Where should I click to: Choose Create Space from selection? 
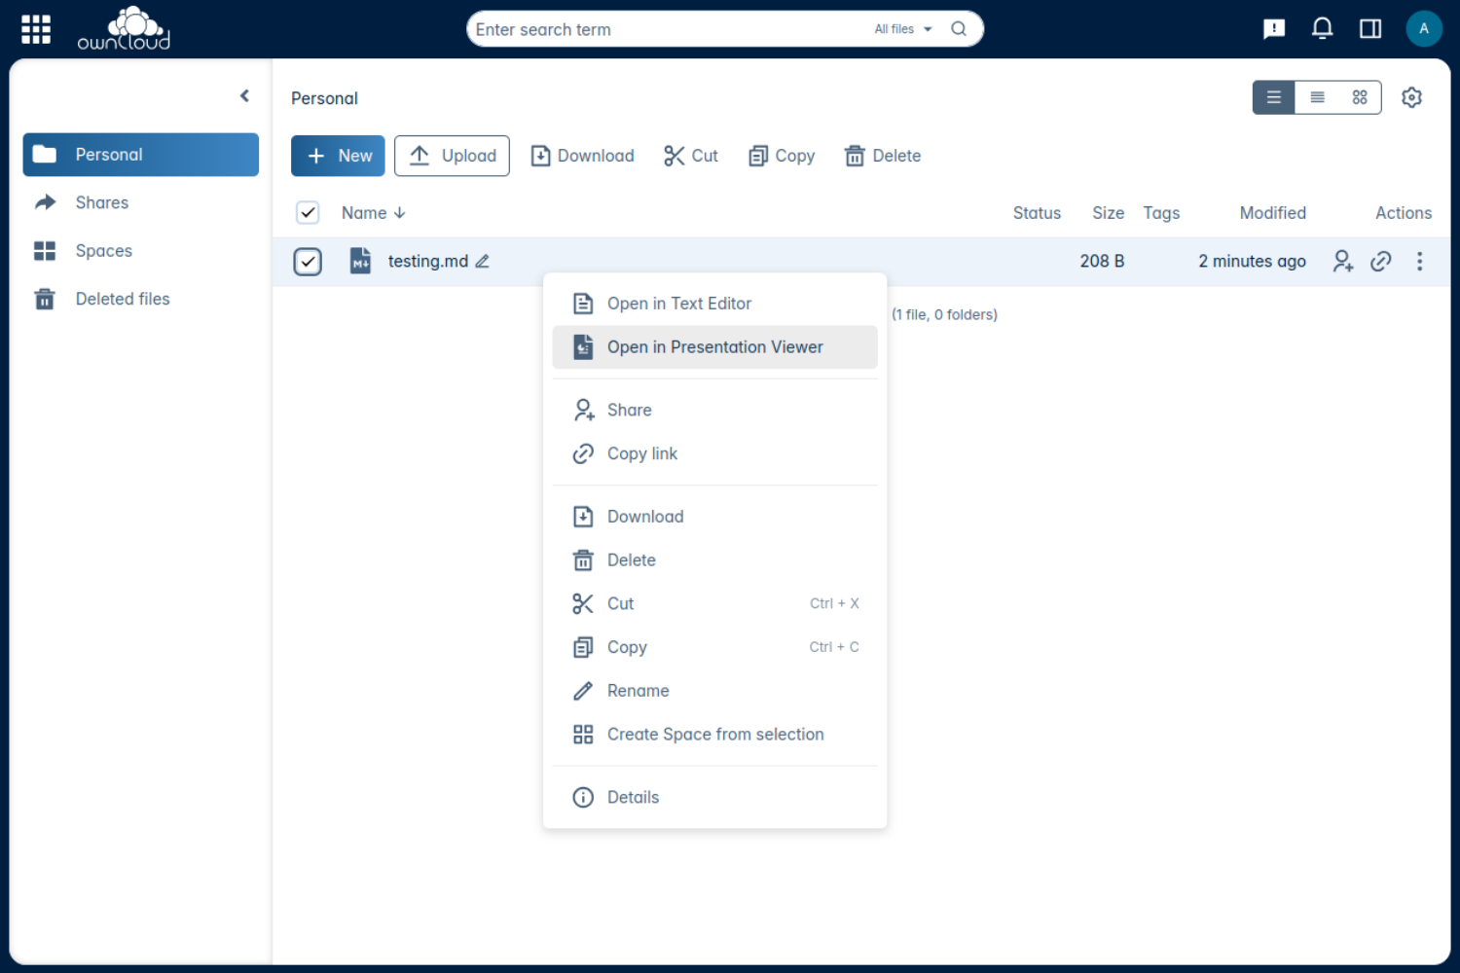click(x=714, y=735)
